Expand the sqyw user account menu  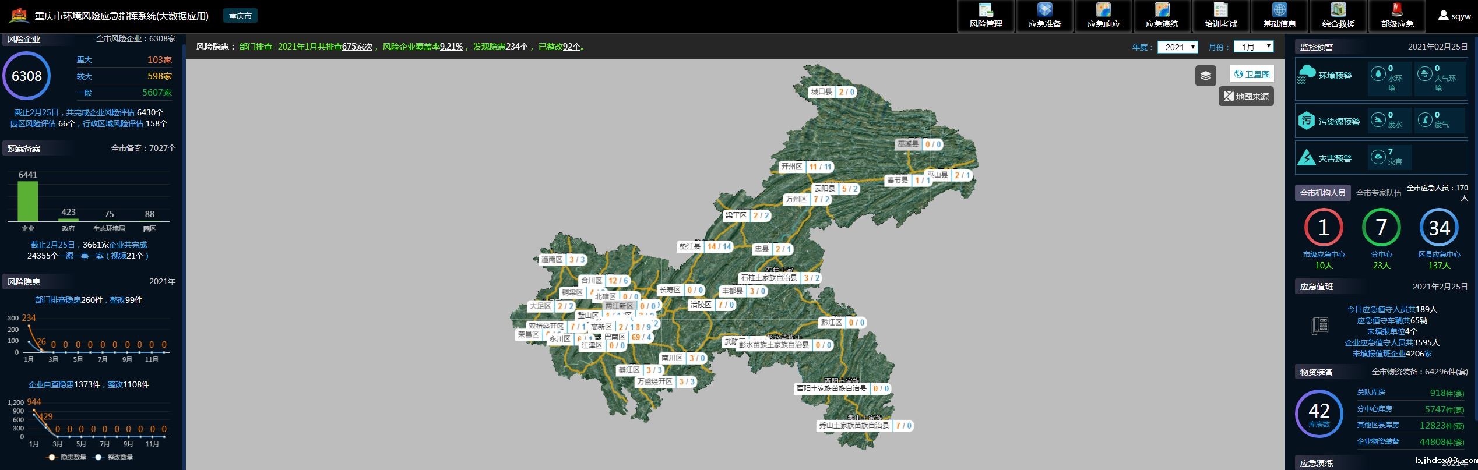point(1454,16)
